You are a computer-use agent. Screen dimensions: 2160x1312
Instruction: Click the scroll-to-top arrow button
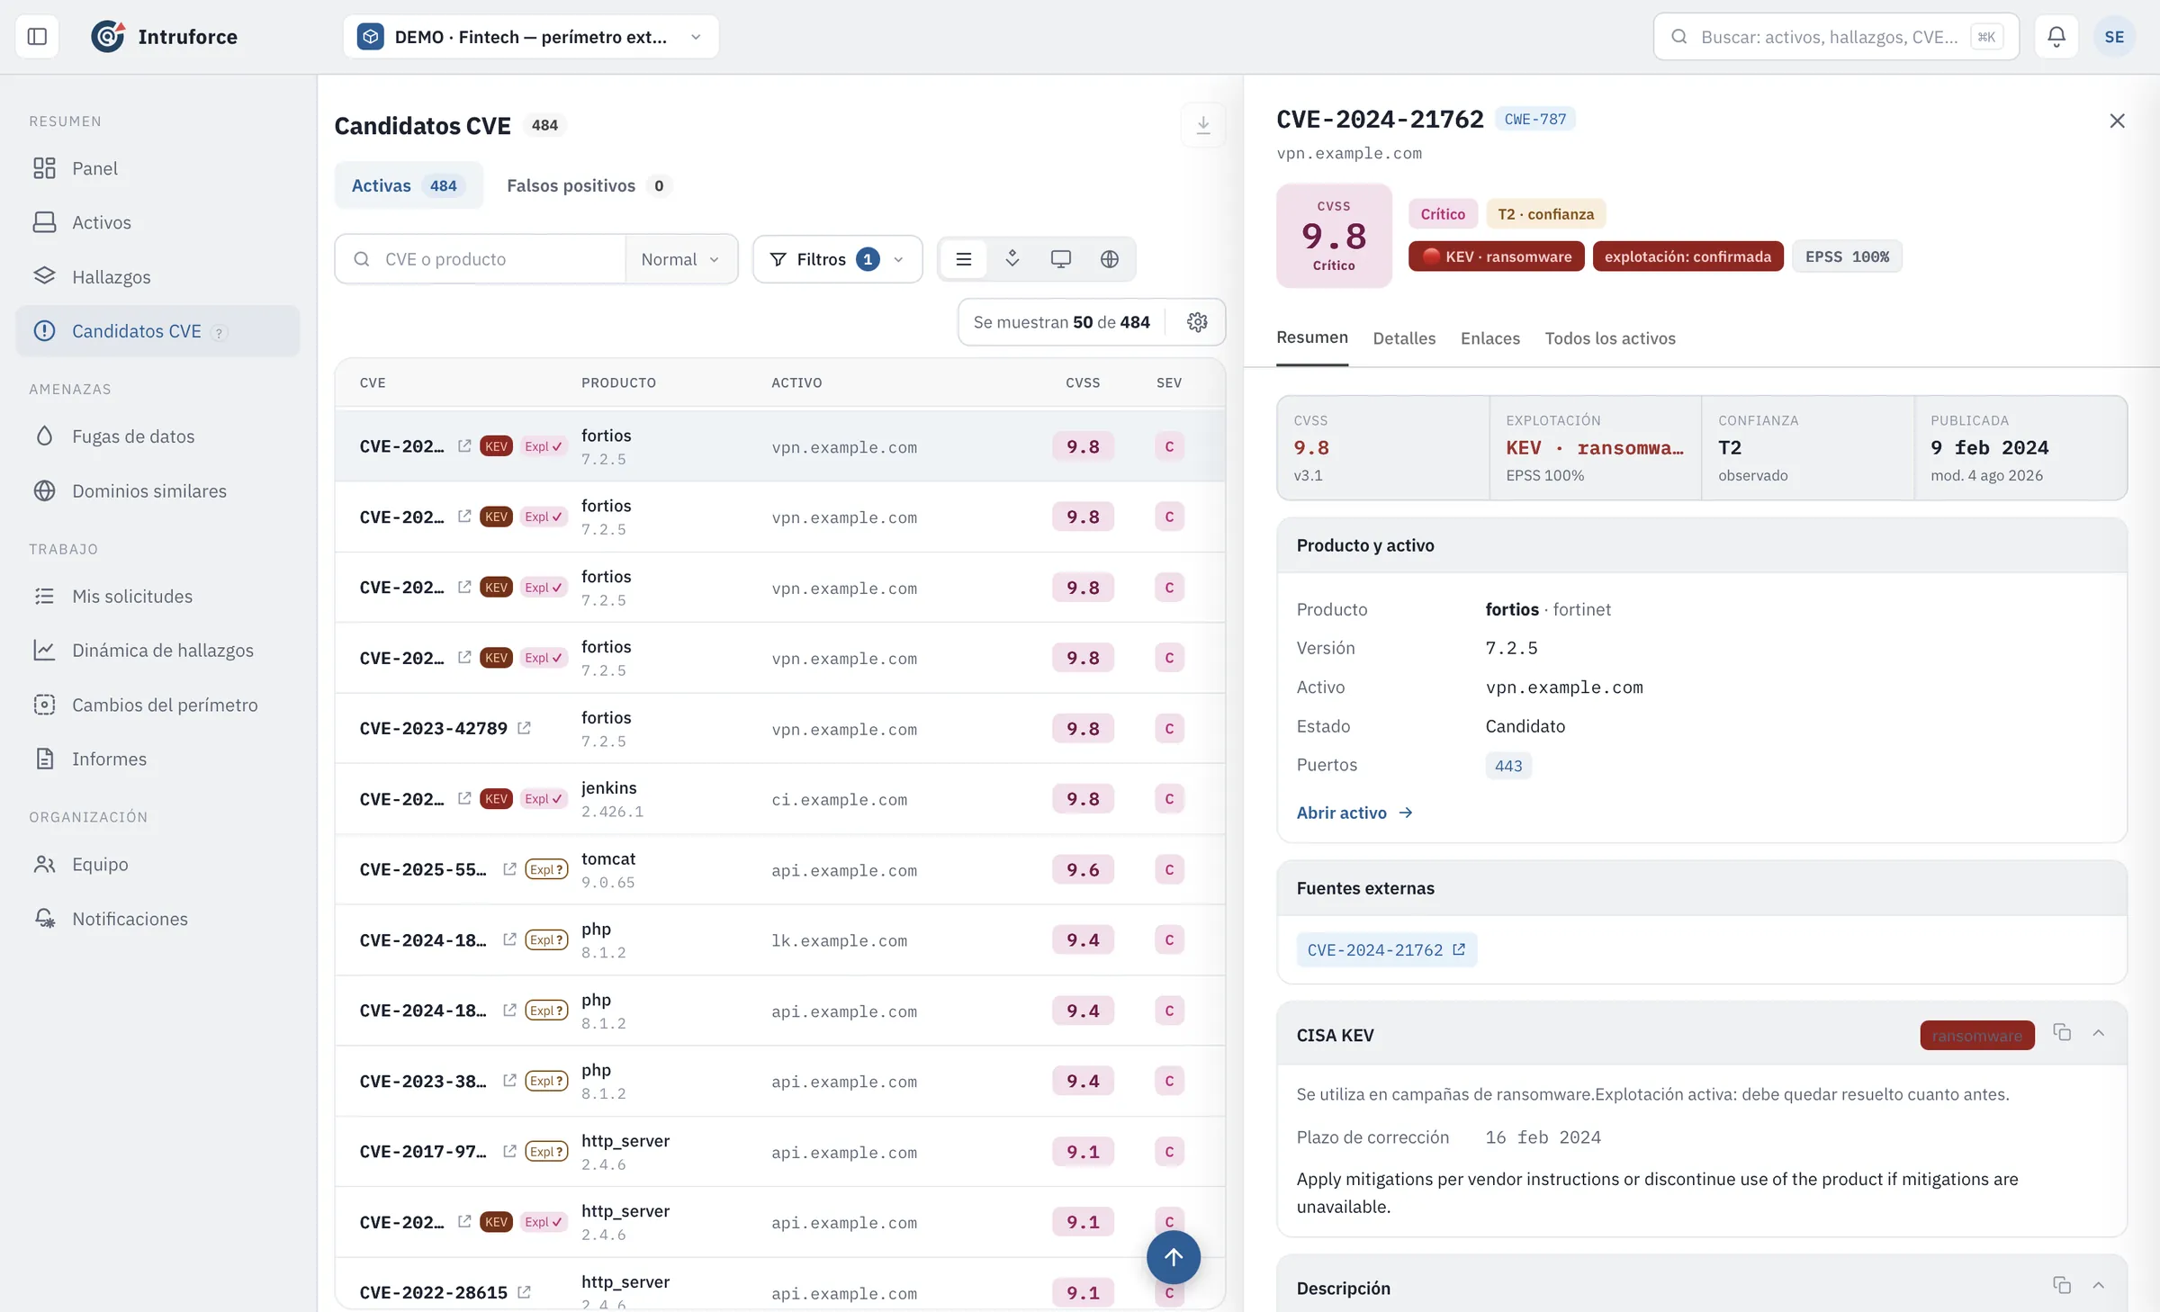point(1173,1257)
